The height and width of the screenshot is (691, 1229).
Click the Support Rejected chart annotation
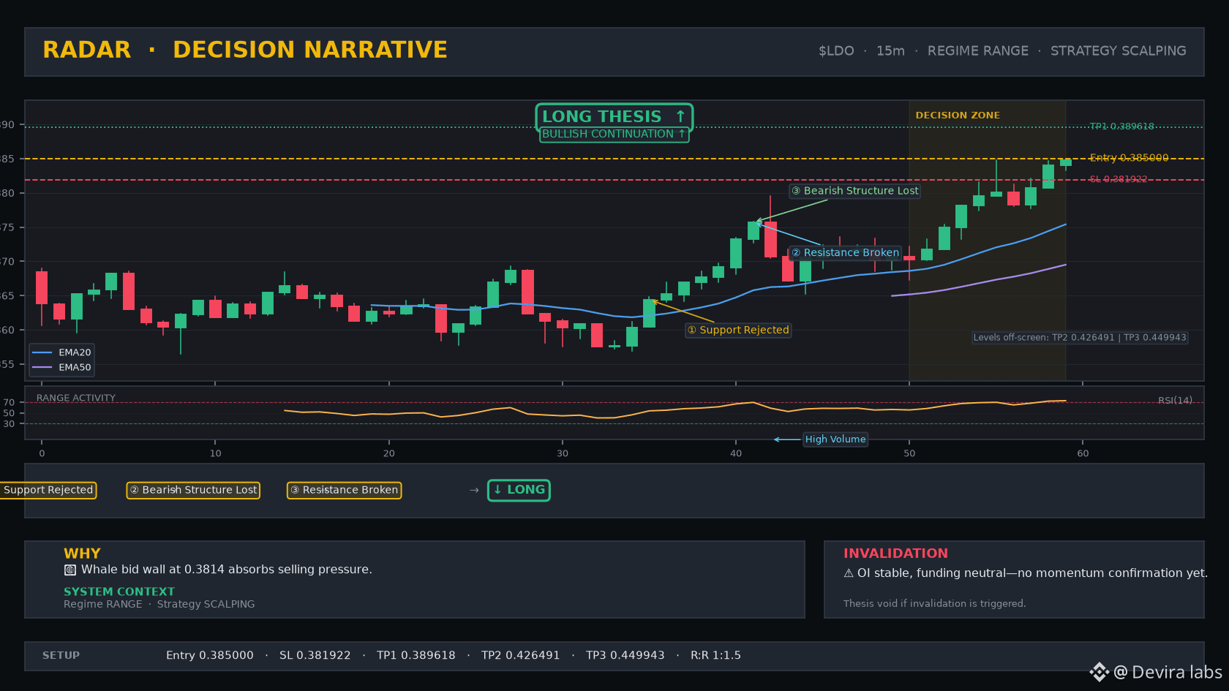pos(738,331)
